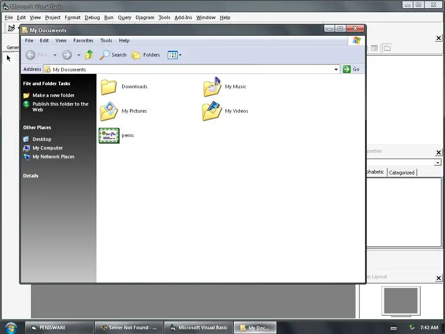The width and height of the screenshot is (445, 334).
Task: Switch to Server Not Found taskbar button
Action: click(x=129, y=328)
